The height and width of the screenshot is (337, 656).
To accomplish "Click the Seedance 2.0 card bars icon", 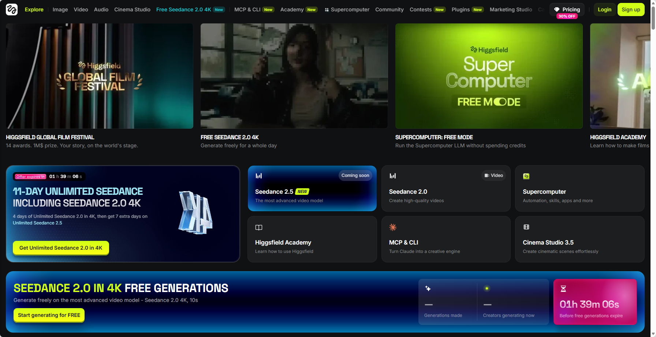I will point(393,176).
